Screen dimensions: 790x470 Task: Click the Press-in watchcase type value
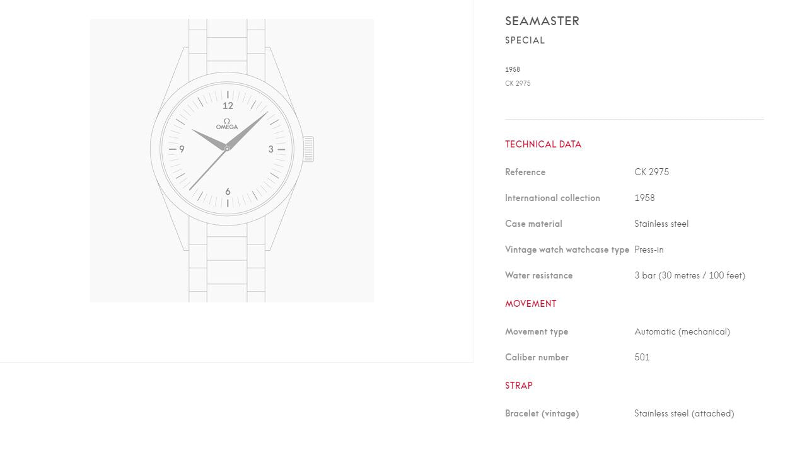click(649, 249)
